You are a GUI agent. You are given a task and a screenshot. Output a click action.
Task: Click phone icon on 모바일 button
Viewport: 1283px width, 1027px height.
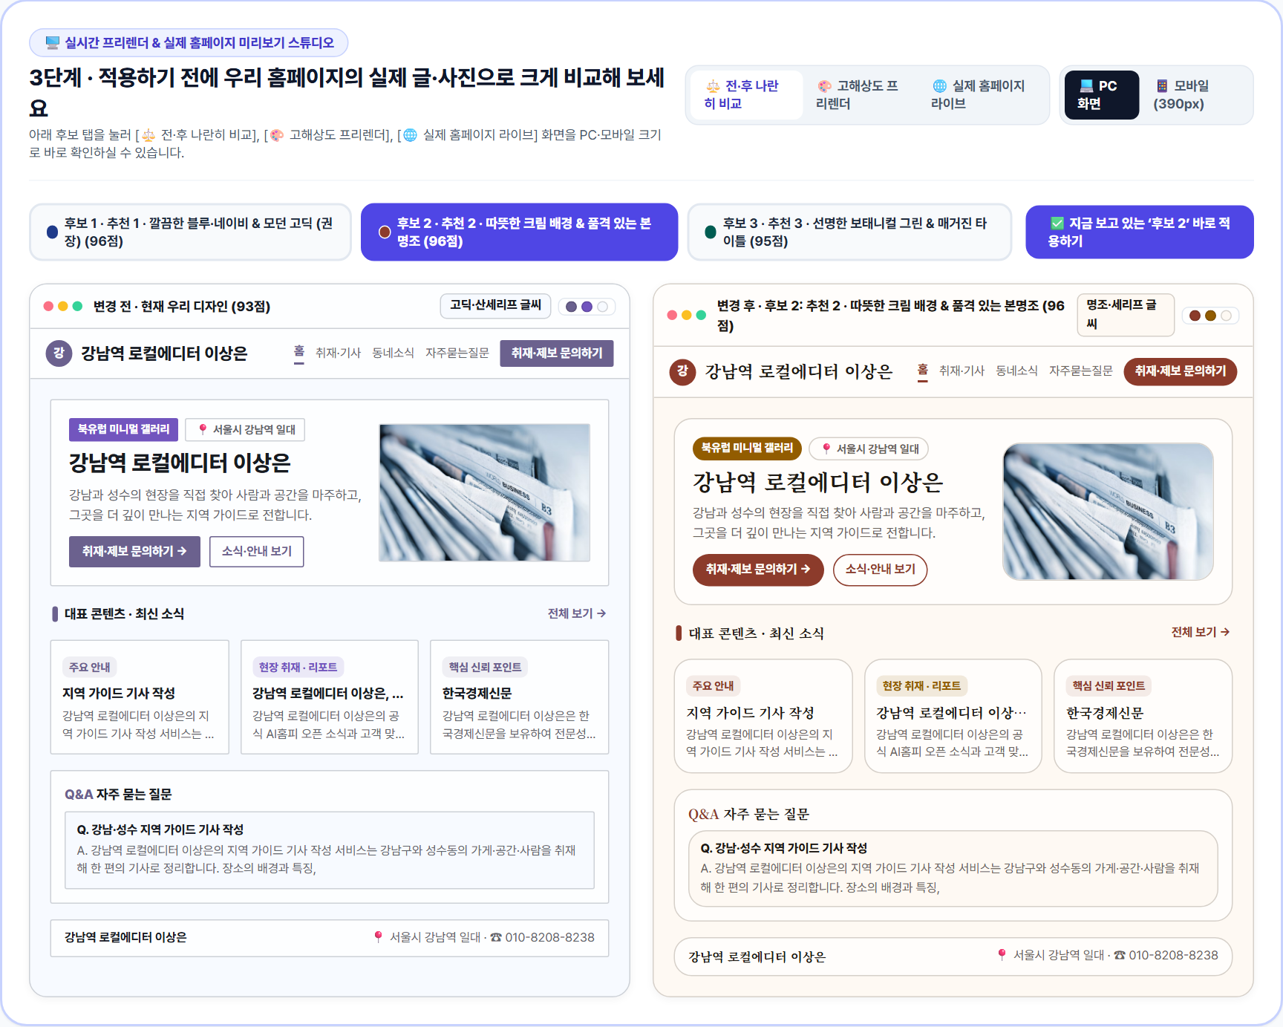click(x=1162, y=86)
